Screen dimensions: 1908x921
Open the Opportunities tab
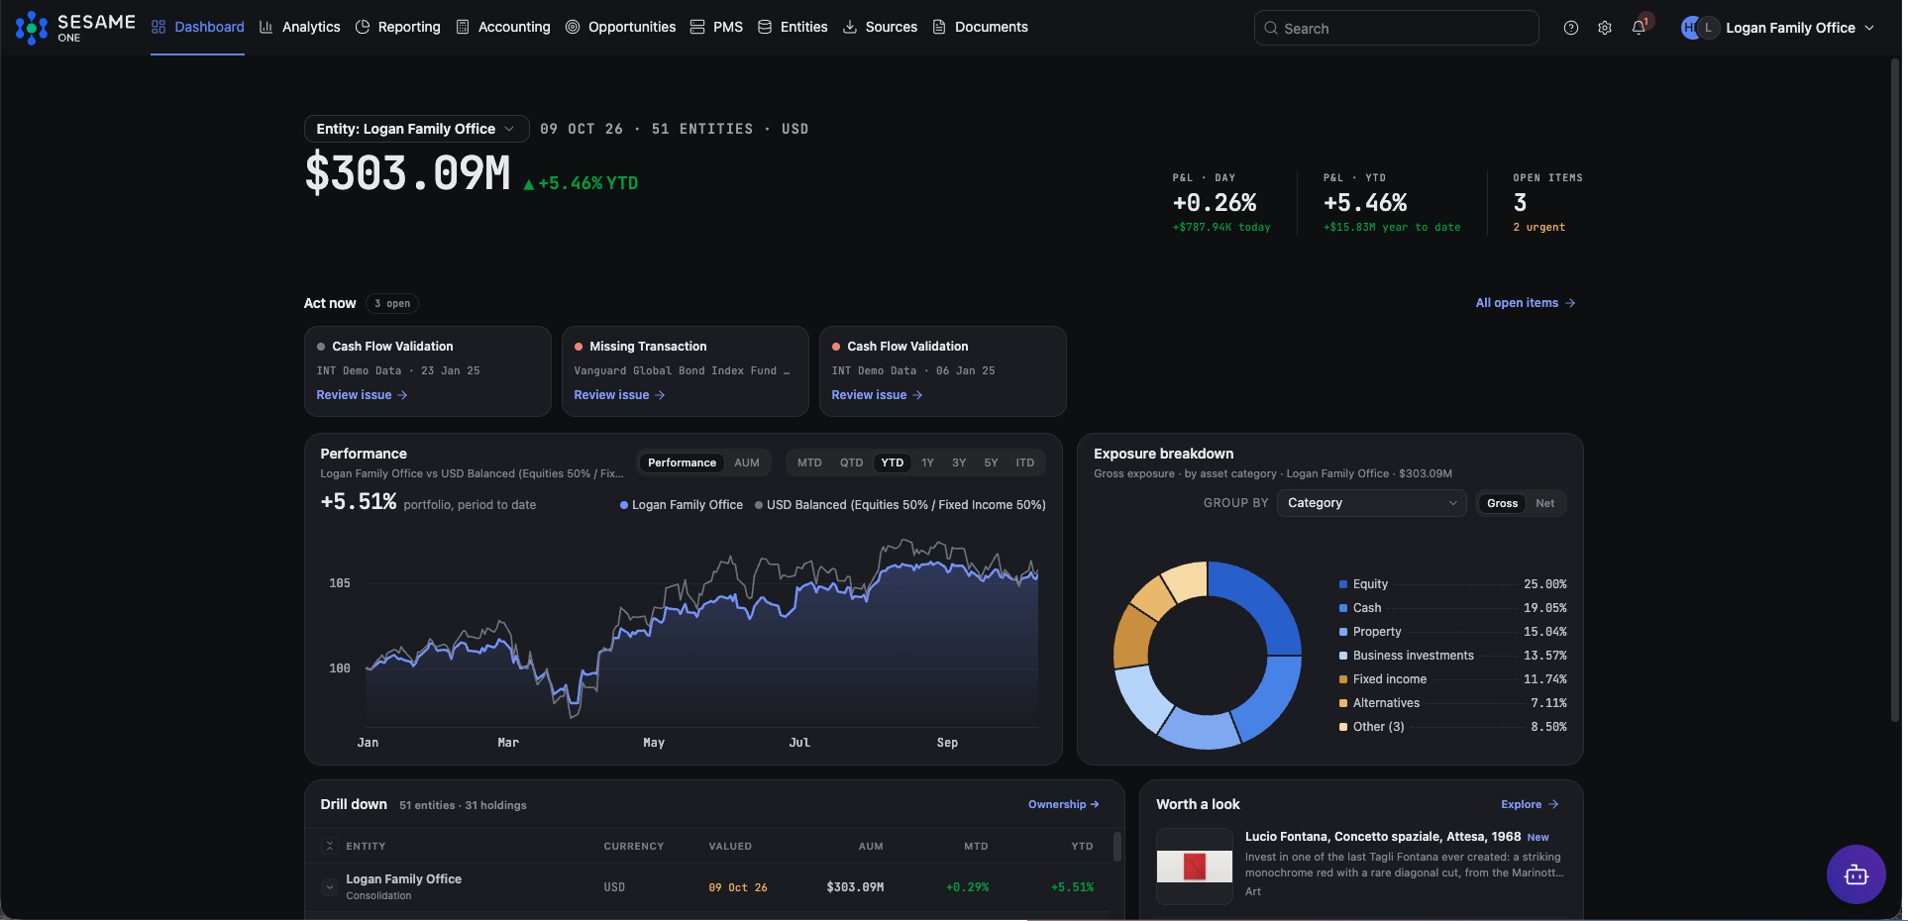click(620, 27)
